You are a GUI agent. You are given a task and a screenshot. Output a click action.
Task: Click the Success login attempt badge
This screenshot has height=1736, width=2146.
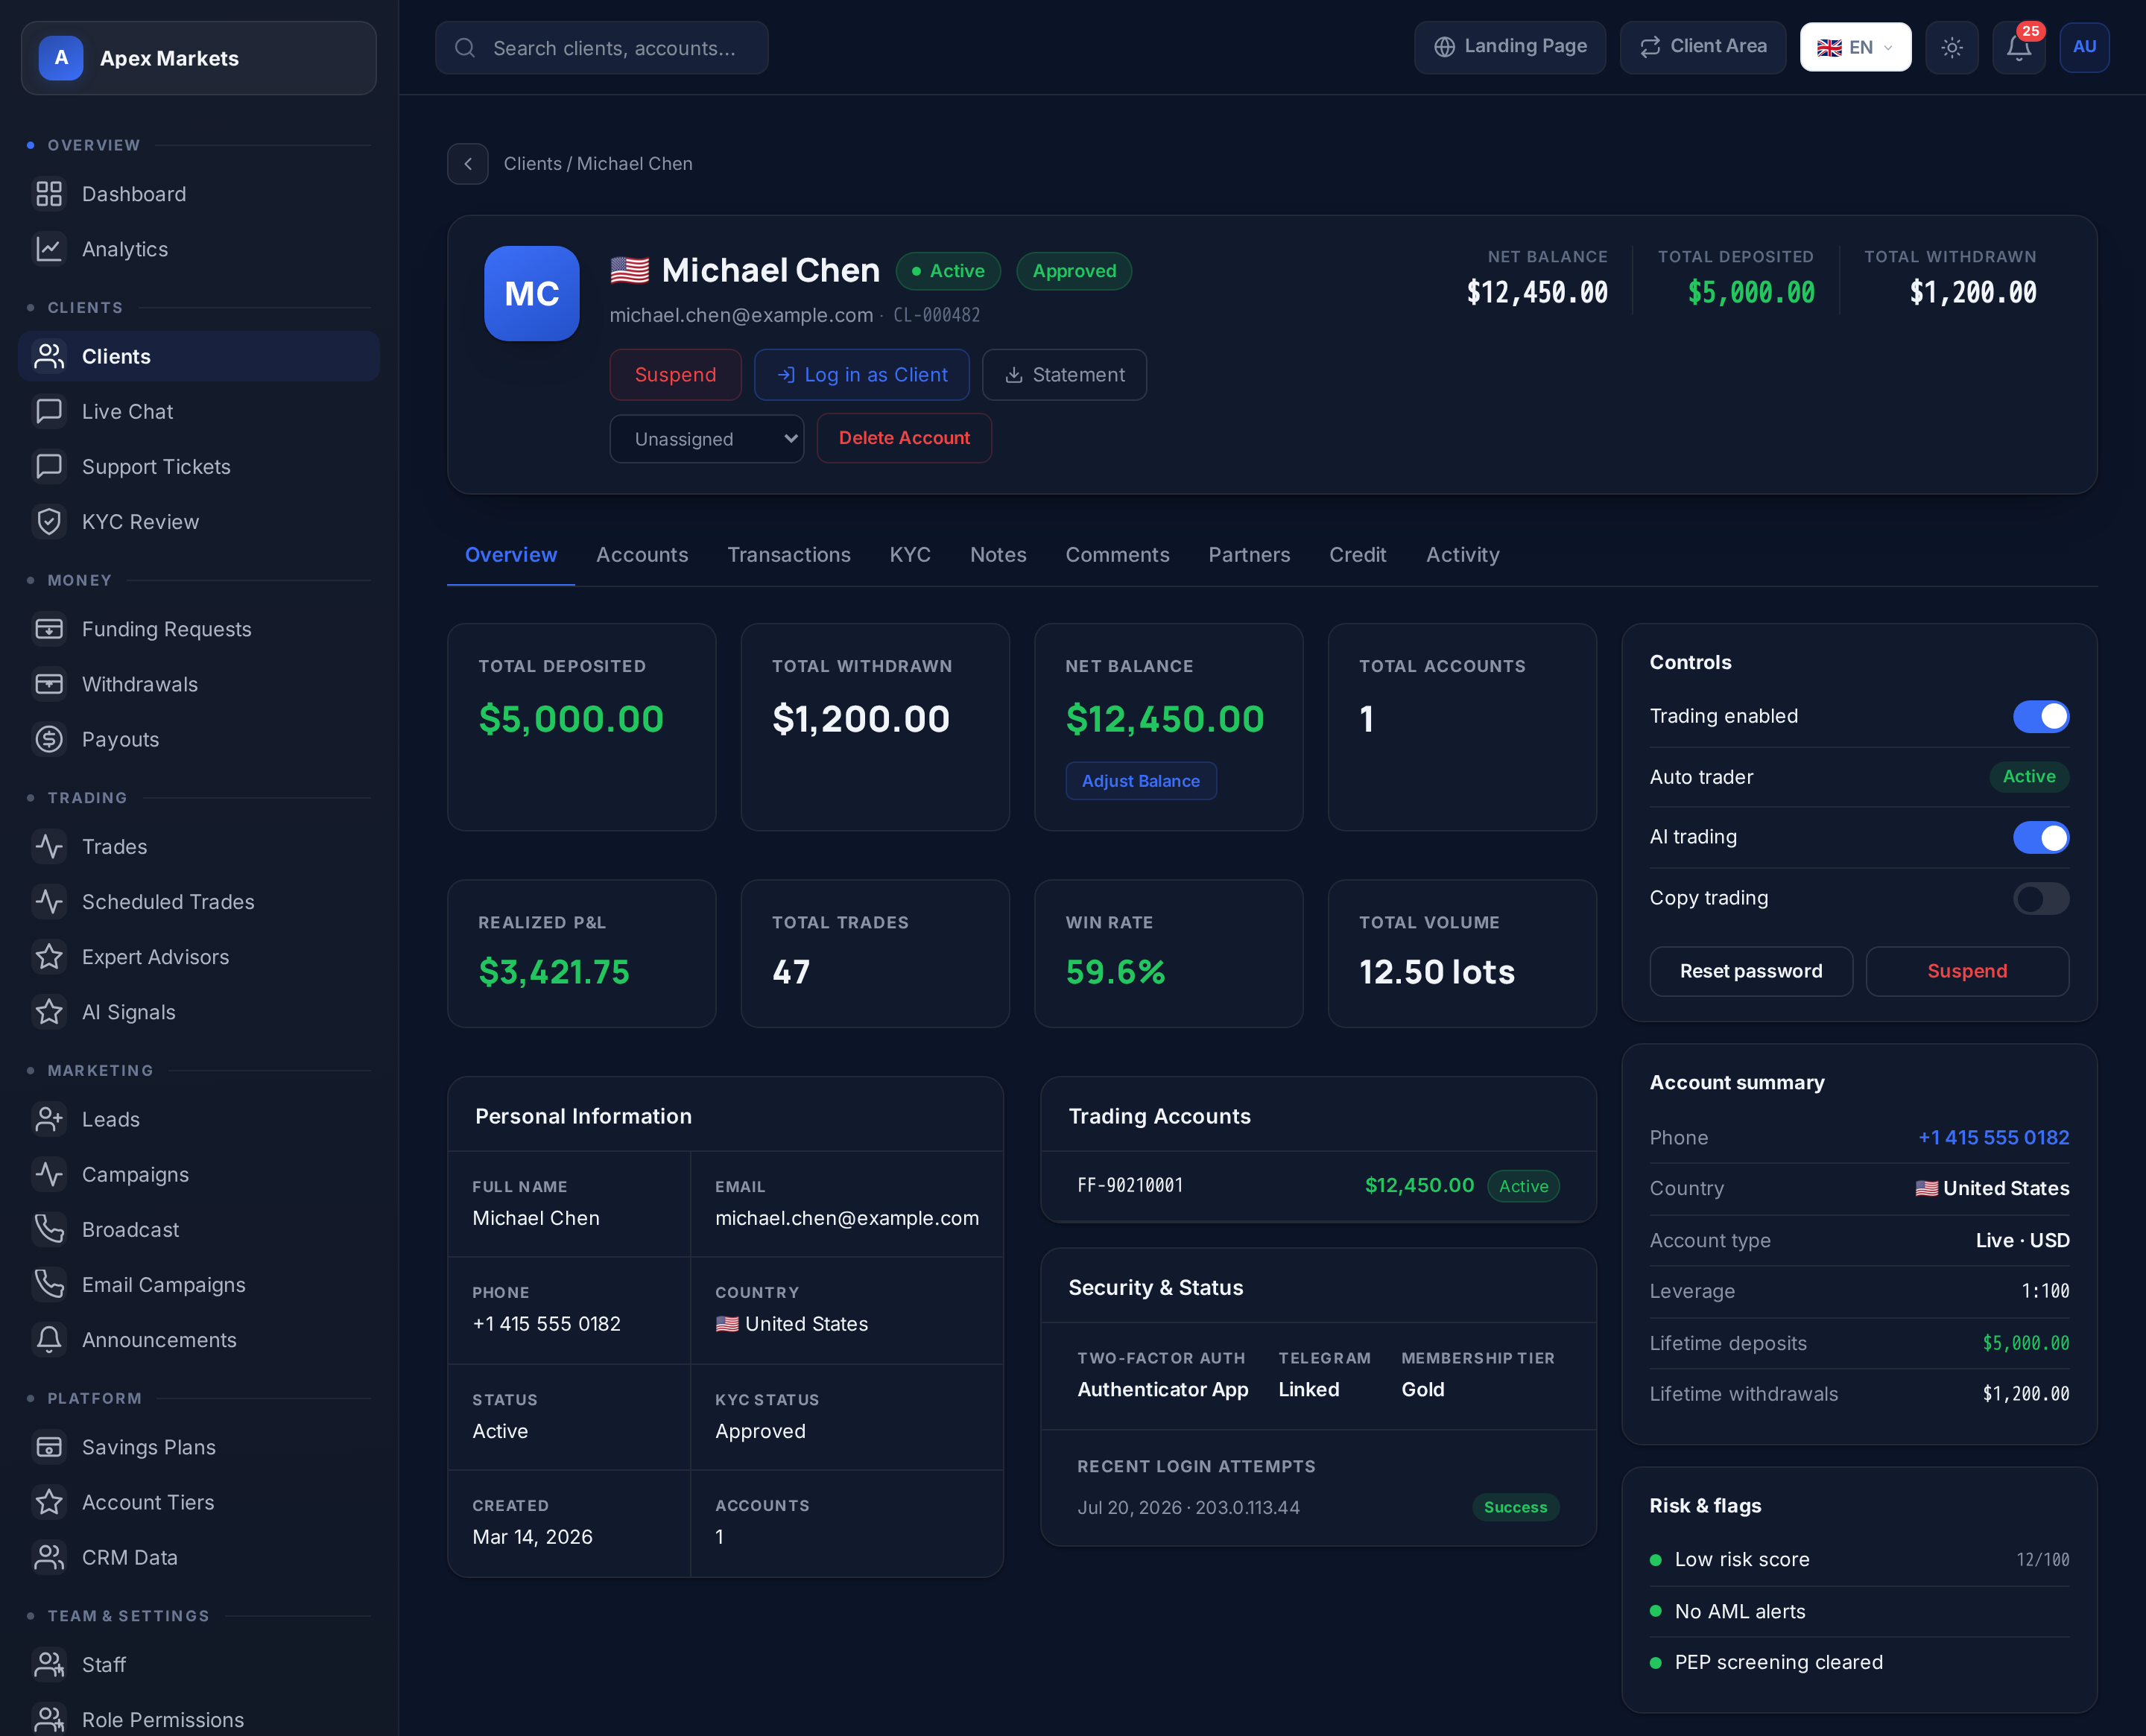click(1515, 1507)
